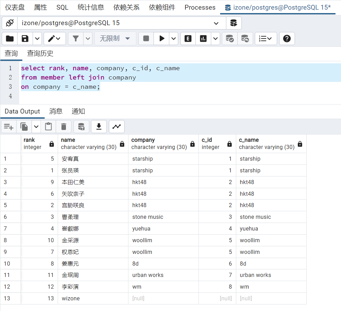Image resolution: width=341 pixels, height=311 pixels.
Task: Open new query connection database icon
Action: point(234,23)
